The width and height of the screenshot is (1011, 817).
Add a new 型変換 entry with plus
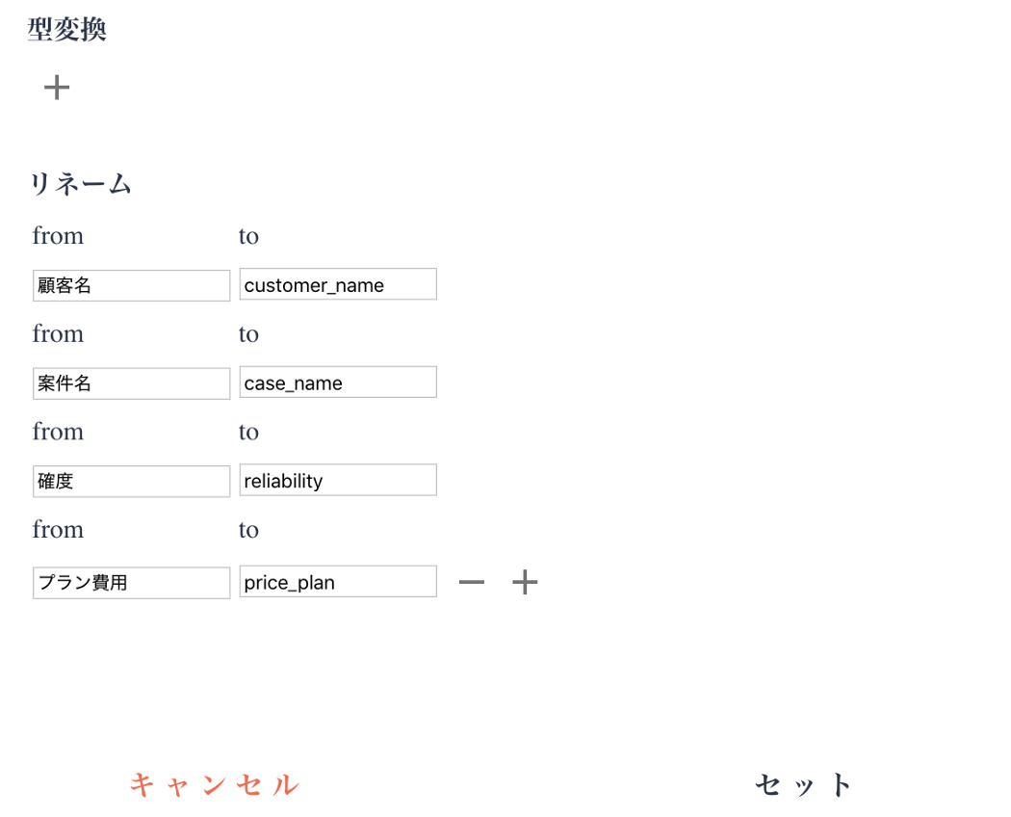point(57,88)
